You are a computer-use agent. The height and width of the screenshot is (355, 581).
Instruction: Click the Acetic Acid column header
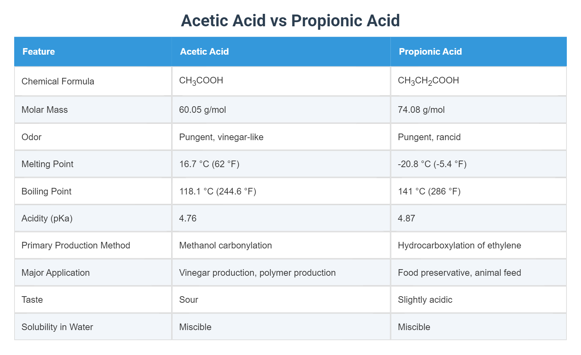click(x=204, y=52)
